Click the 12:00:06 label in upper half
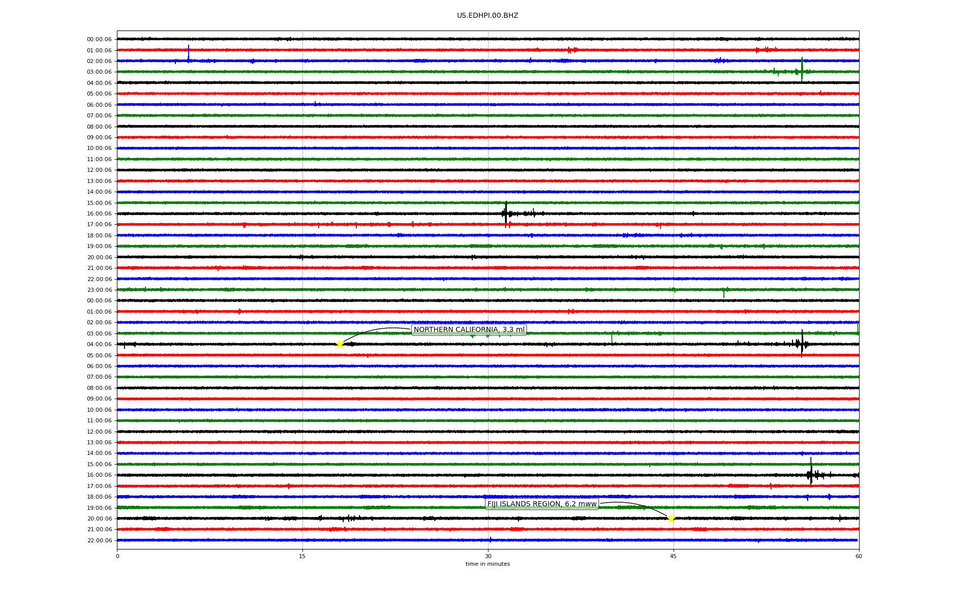Screen dimensions: 976x610 click(99, 170)
